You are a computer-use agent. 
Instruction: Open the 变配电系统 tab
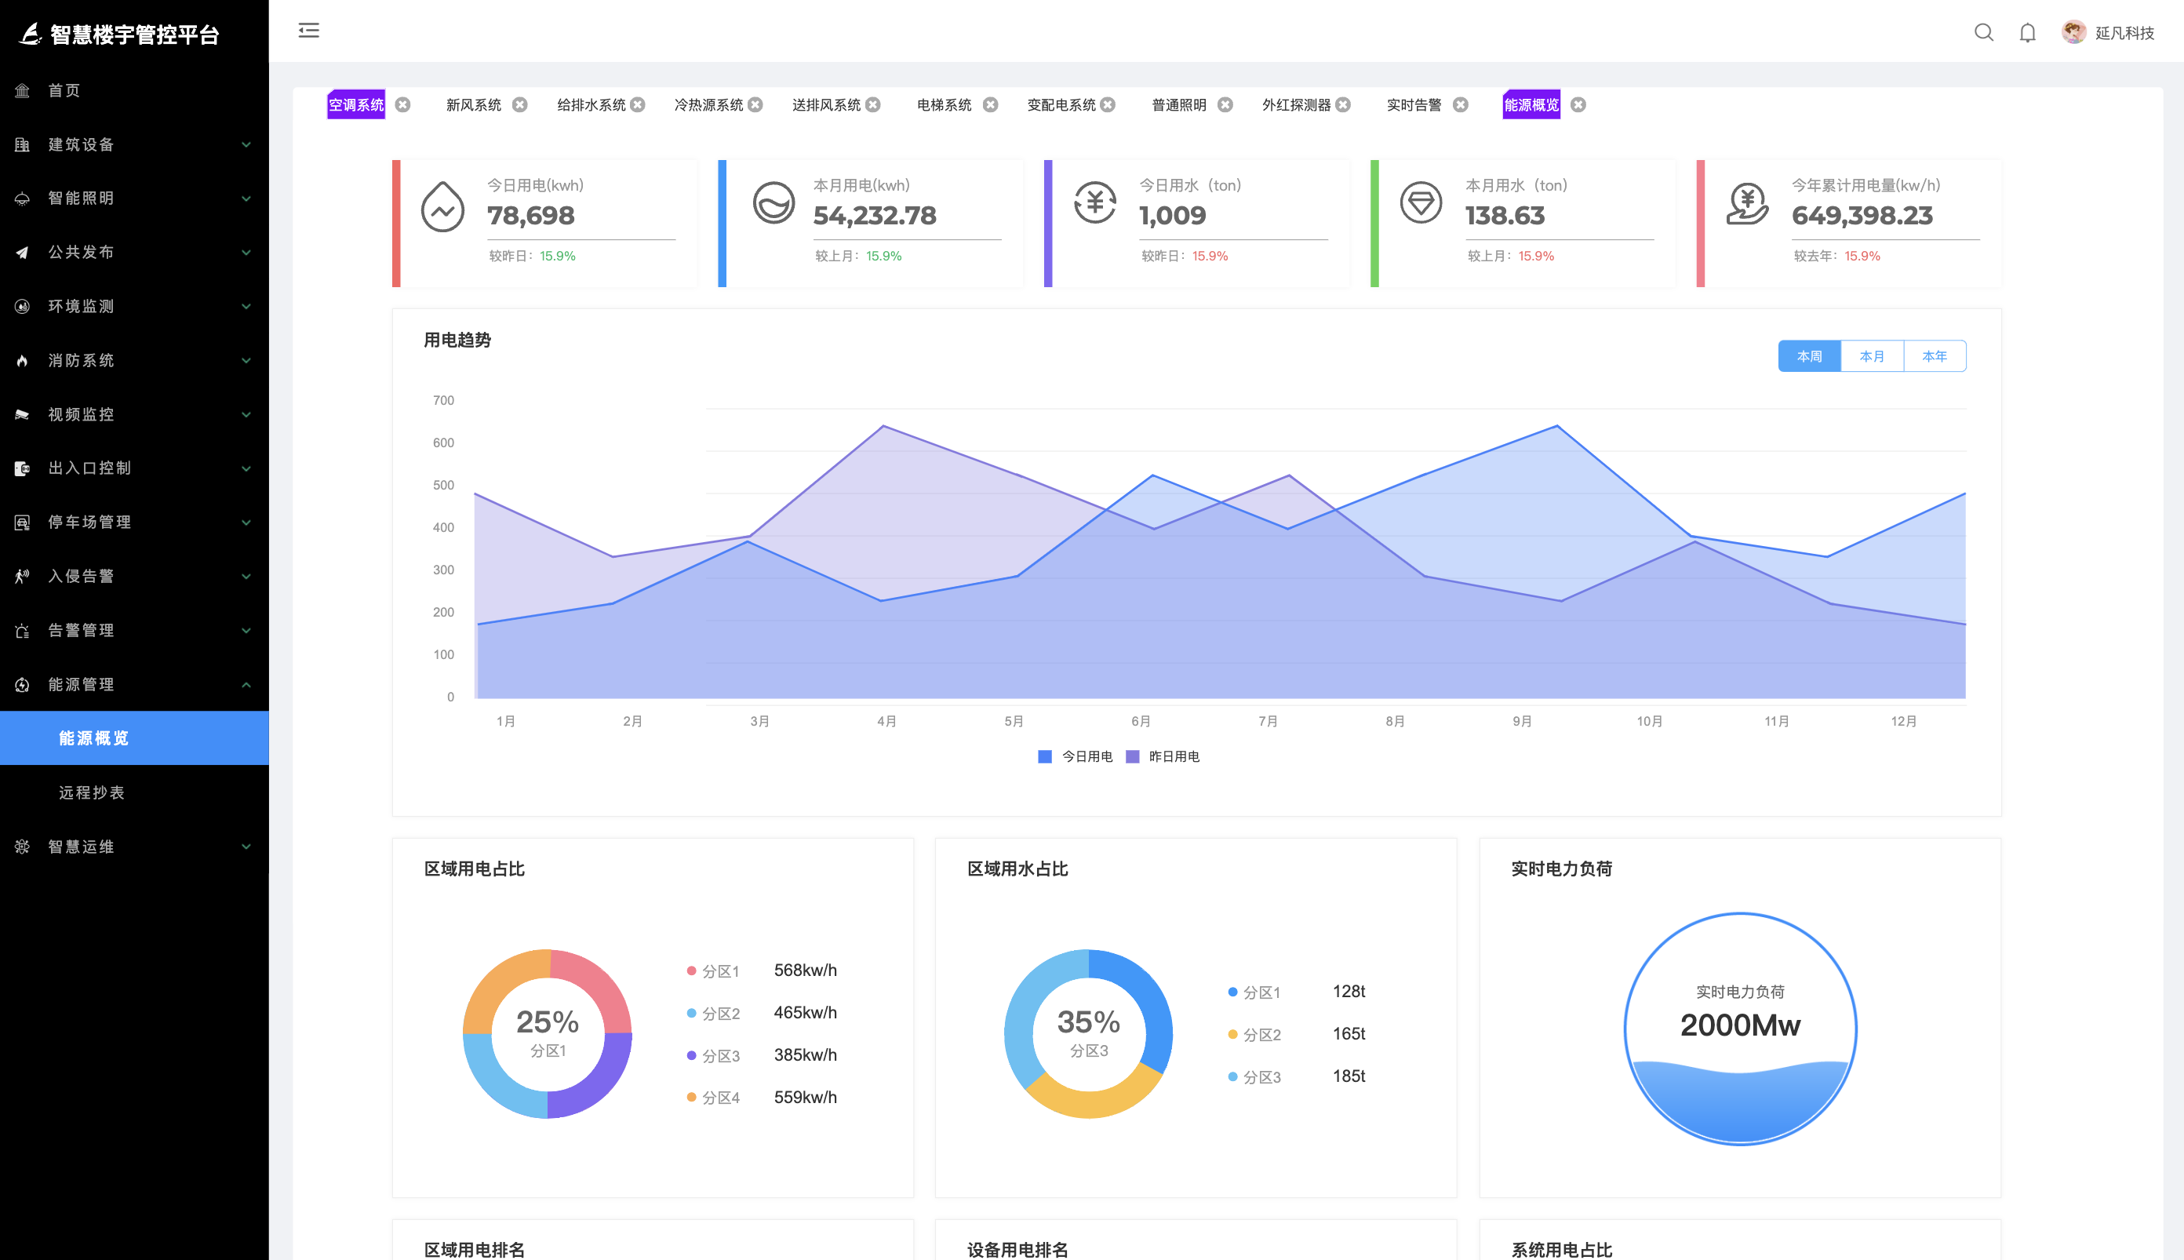(x=1061, y=104)
